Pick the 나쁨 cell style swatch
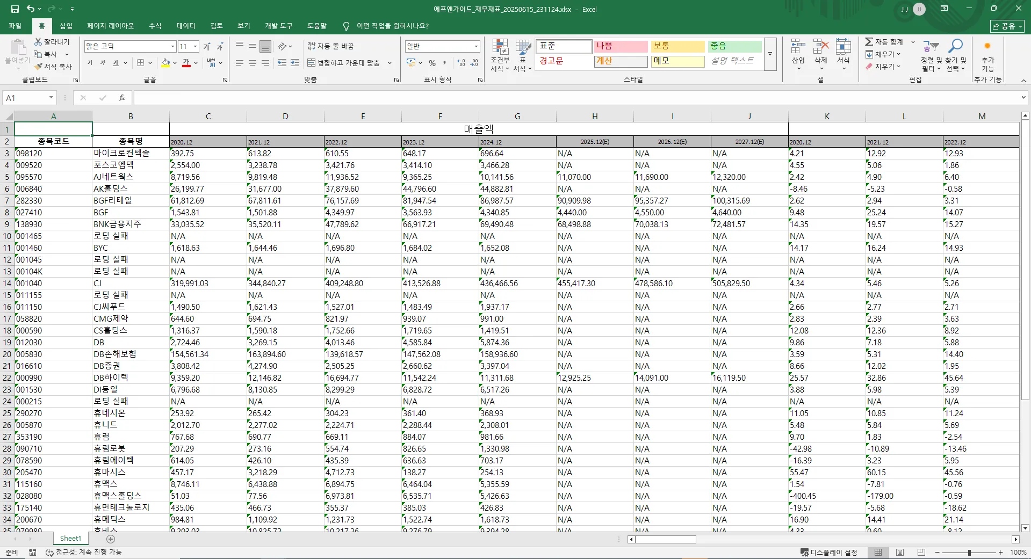This screenshot has width=1031, height=559. [x=620, y=46]
